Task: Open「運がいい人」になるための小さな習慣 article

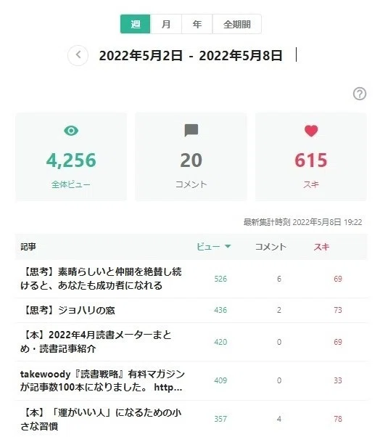Action: (101, 419)
